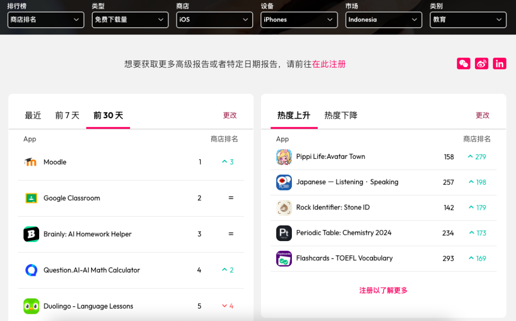Click 更改 in the top charts panel
The width and height of the screenshot is (516, 321).
tap(230, 115)
